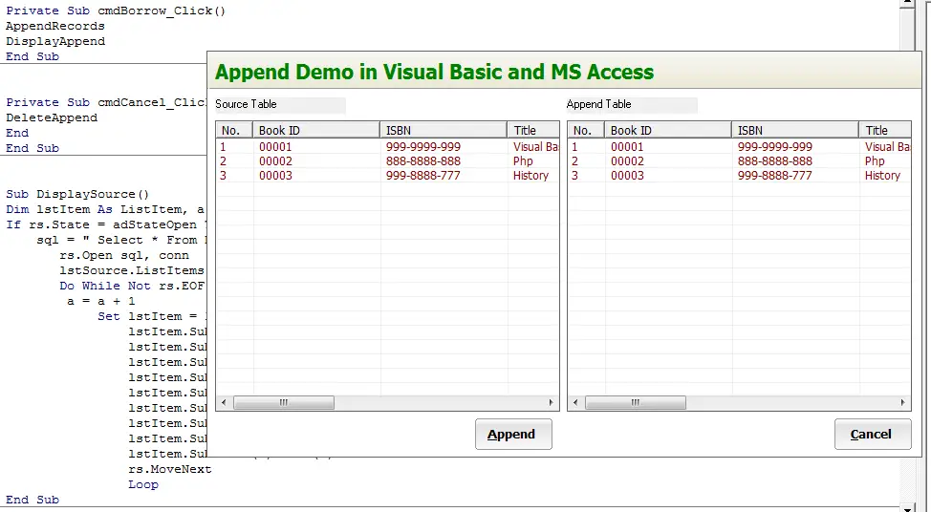Image resolution: width=931 pixels, height=512 pixels.
Task: Click code editor scroll up arrow
Action: click(907, 3)
